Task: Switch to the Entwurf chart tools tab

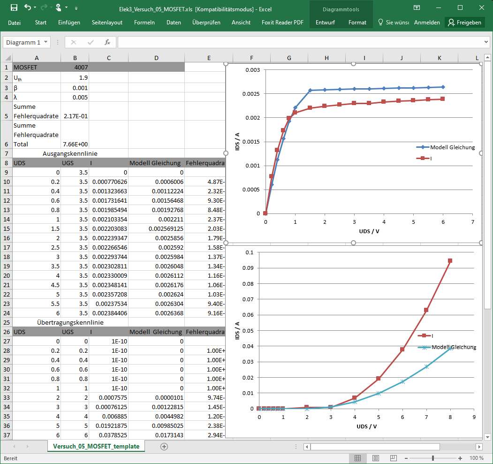Action: pyautogui.click(x=325, y=23)
